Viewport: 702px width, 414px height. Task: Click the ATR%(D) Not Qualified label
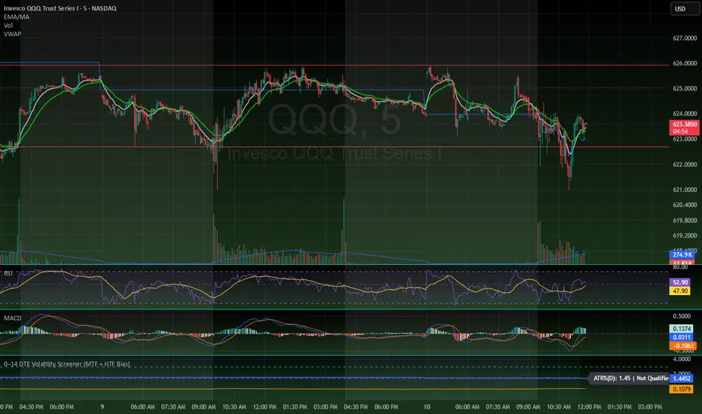tap(630, 378)
